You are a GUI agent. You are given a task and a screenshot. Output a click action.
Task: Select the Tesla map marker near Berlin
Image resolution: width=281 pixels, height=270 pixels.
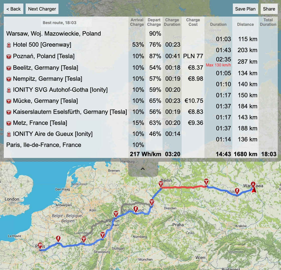(161, 185)
